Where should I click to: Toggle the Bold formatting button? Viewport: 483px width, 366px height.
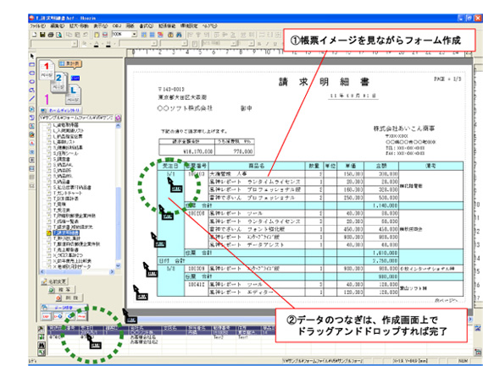259,44
